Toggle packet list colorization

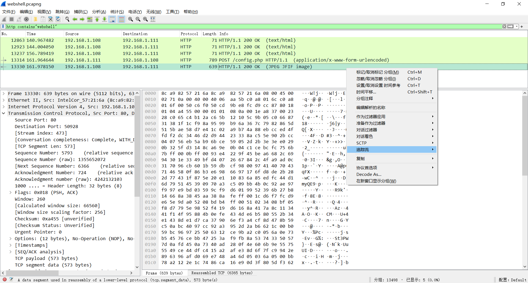pyautogui.click(x=121, y=19)
